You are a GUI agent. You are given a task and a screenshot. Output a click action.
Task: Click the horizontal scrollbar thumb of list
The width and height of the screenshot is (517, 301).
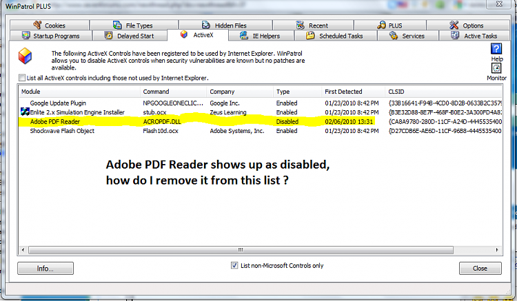241,250
